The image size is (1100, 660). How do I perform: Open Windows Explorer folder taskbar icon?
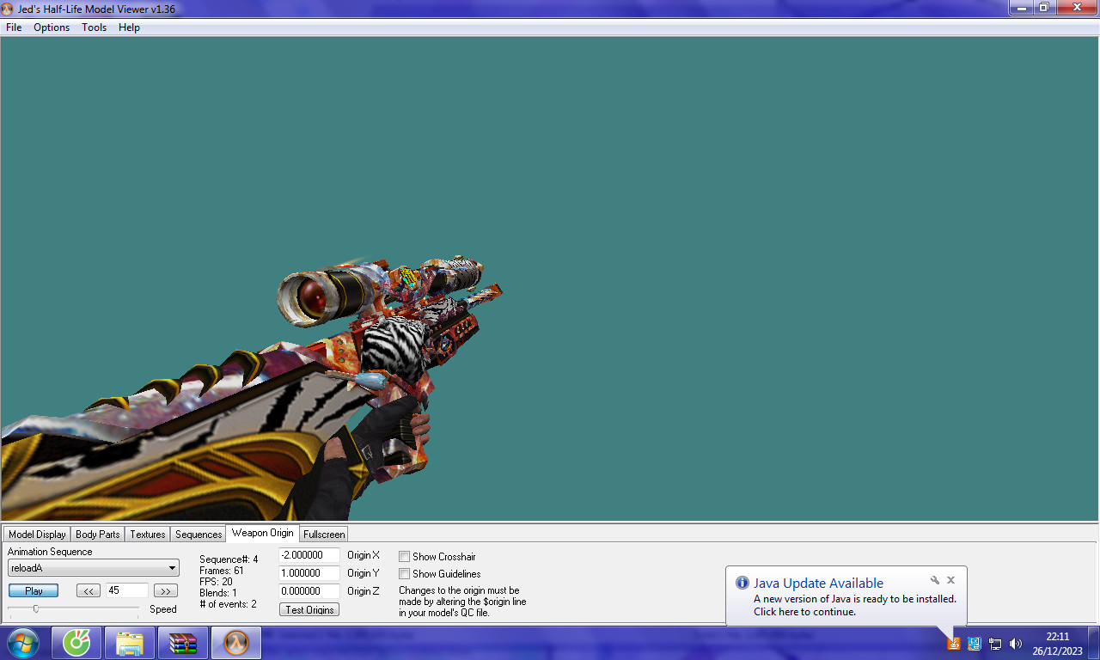(x=130, y=643)
